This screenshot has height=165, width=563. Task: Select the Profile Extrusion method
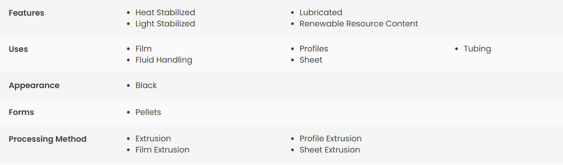point(330,139)
